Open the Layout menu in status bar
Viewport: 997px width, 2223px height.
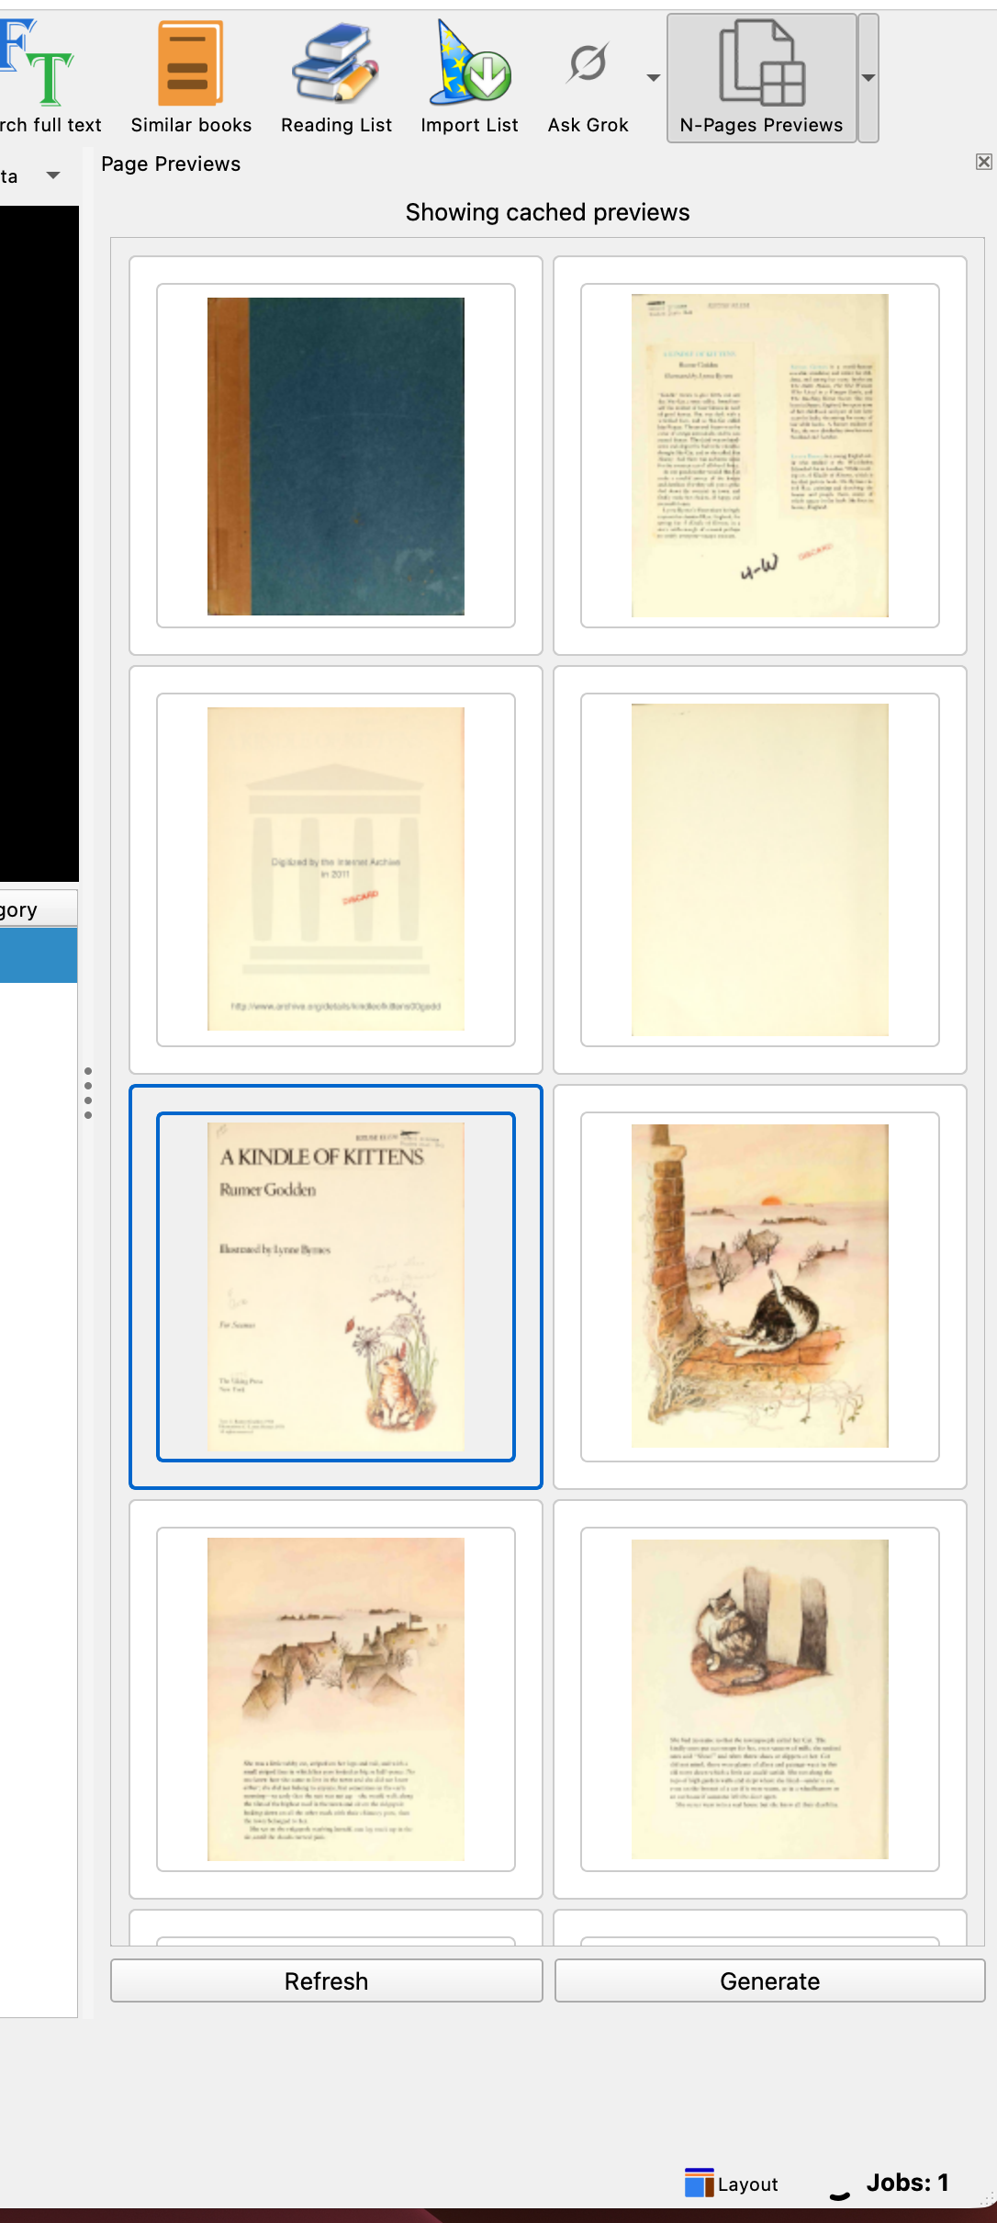(x=732, y=2184)
